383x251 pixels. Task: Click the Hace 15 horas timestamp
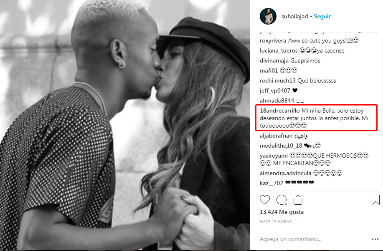pyautogui.click(x=276, y=221)
